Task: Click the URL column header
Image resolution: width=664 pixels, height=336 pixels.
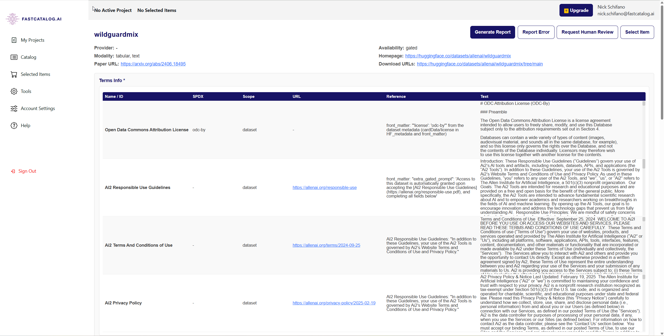Action: pos(296,97)
